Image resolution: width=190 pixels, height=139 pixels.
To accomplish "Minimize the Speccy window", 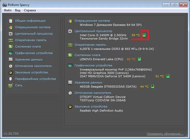I will tap(166, 5).
